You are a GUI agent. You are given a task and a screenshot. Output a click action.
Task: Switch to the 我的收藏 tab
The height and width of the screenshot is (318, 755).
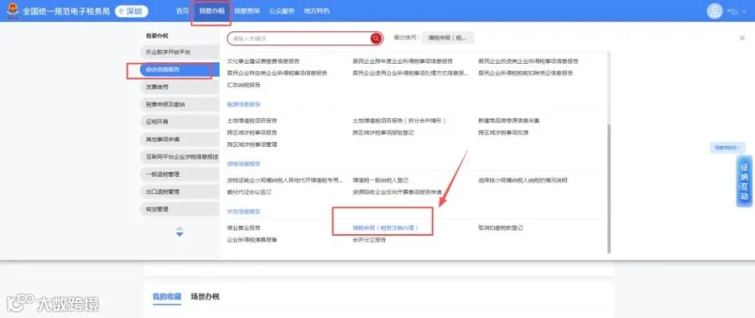pos(167,296)
